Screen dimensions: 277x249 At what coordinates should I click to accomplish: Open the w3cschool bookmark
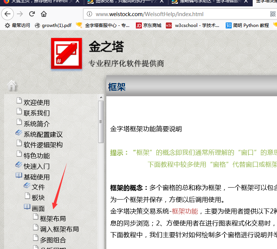tap(192, 25)
